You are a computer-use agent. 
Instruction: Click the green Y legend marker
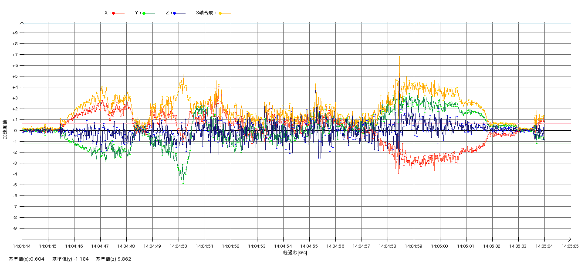point(144,13)
